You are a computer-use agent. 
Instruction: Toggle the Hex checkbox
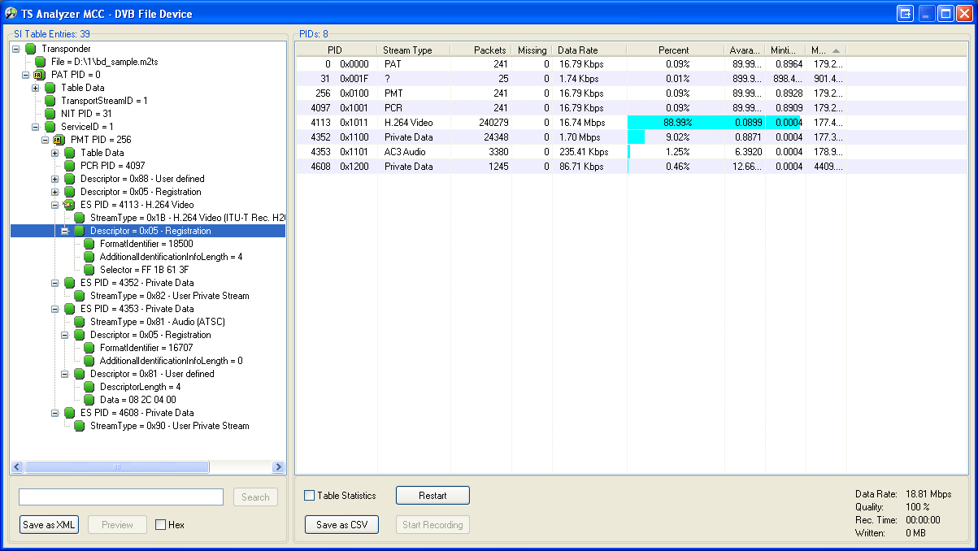pos(160,525)
